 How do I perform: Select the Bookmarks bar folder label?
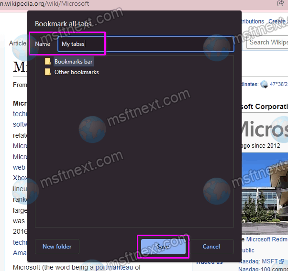coord(73,62)
